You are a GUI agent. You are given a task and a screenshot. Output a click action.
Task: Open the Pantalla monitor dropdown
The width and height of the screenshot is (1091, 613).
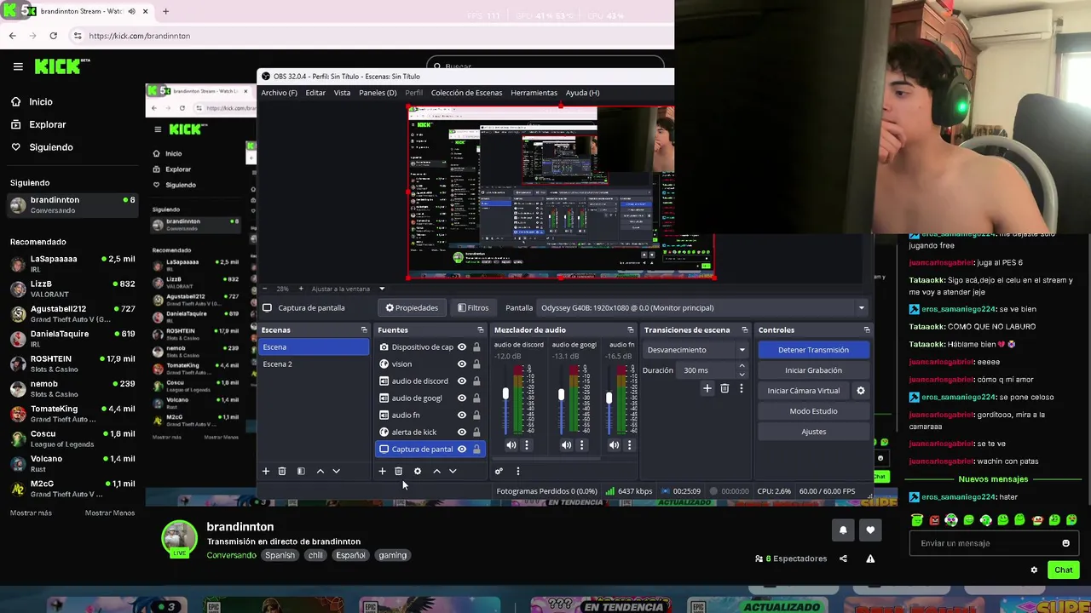(702, 307)
